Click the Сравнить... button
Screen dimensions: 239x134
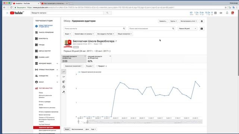[163, 21]
